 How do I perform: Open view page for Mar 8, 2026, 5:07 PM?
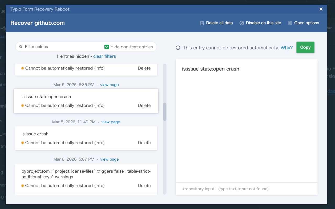pos(109,159)
